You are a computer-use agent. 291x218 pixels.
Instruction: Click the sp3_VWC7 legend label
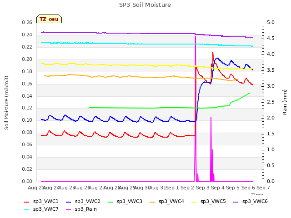[x=45, y=209]
